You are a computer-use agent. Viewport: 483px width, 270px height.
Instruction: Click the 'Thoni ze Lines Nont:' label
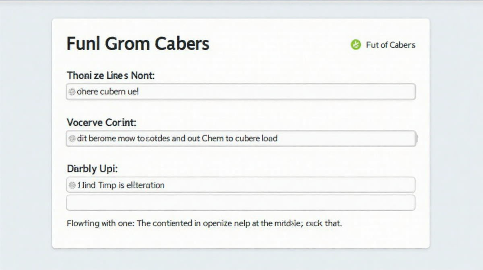(111, 75)
